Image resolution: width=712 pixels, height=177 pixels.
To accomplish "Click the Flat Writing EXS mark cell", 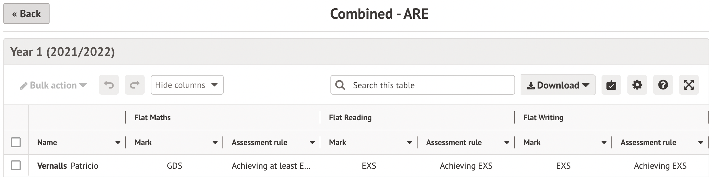I will pos(563,166).
